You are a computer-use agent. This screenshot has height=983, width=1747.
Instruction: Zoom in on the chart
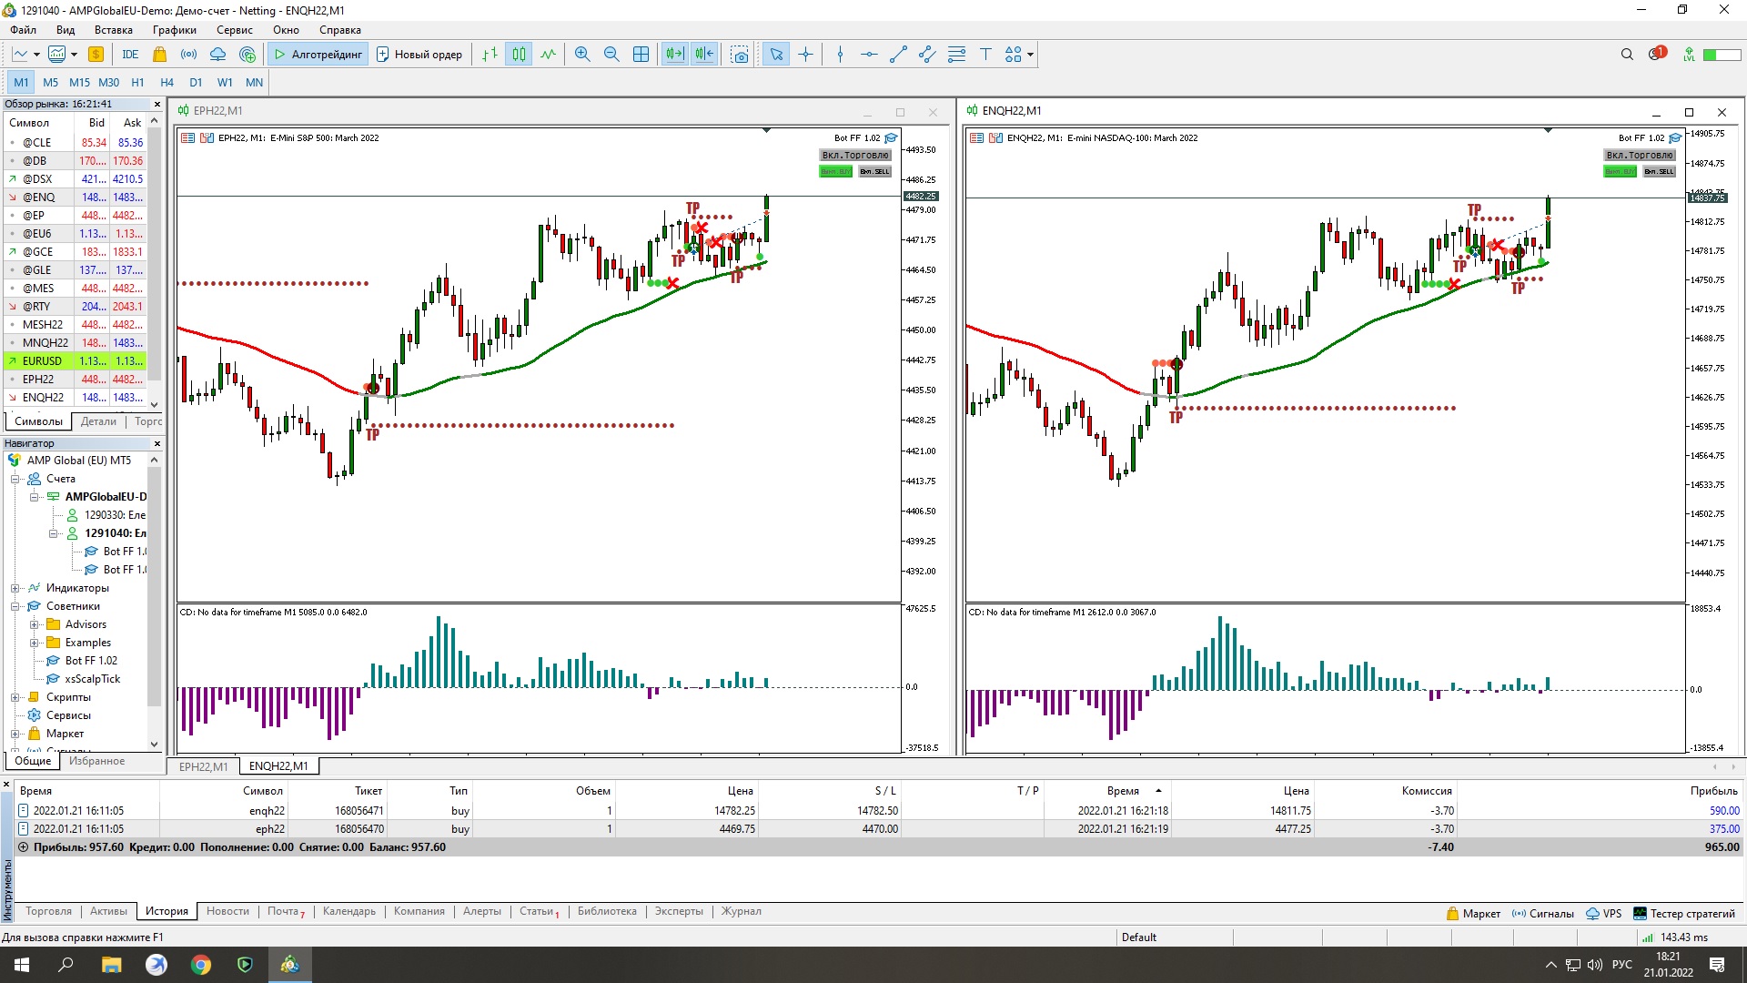point(582,55)
